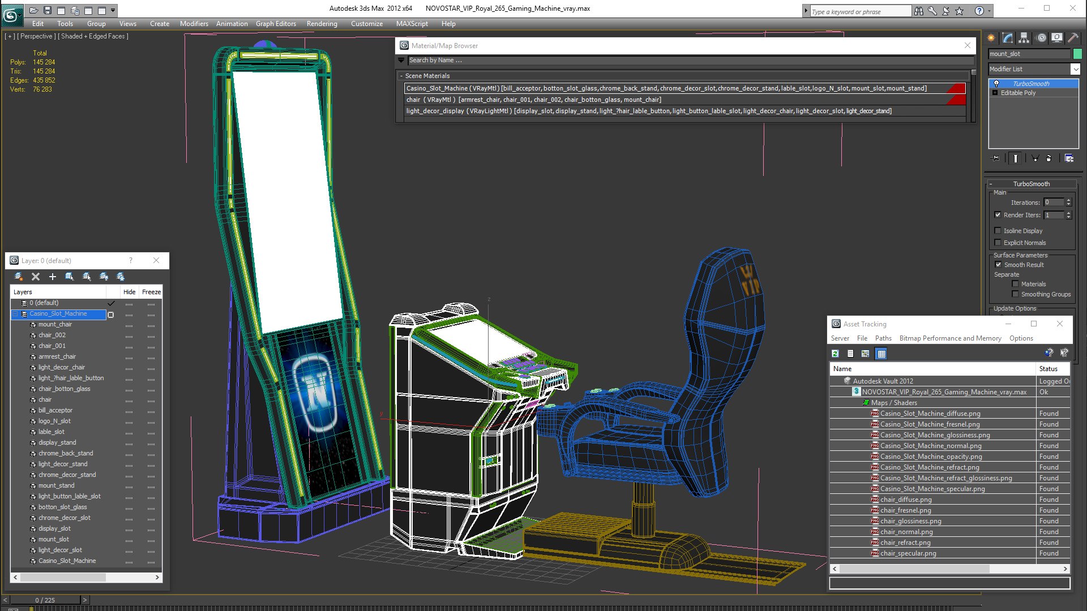Open the Rendering menu

coord(322,24)
